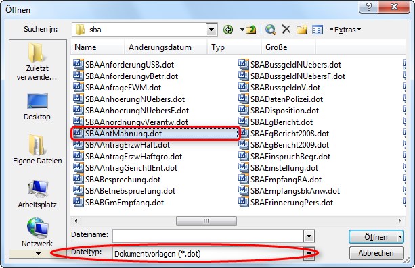Select SBAErinnerungPers.dot file

tap(286, 203)
